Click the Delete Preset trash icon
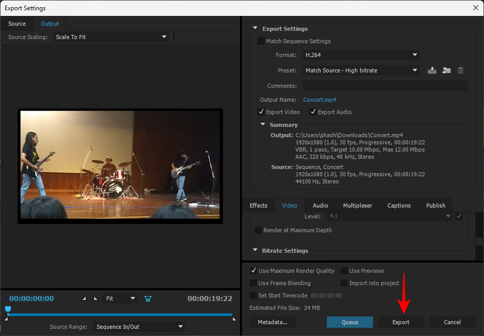The height and width of the screenshot is (336, 484). click(461, 70)
